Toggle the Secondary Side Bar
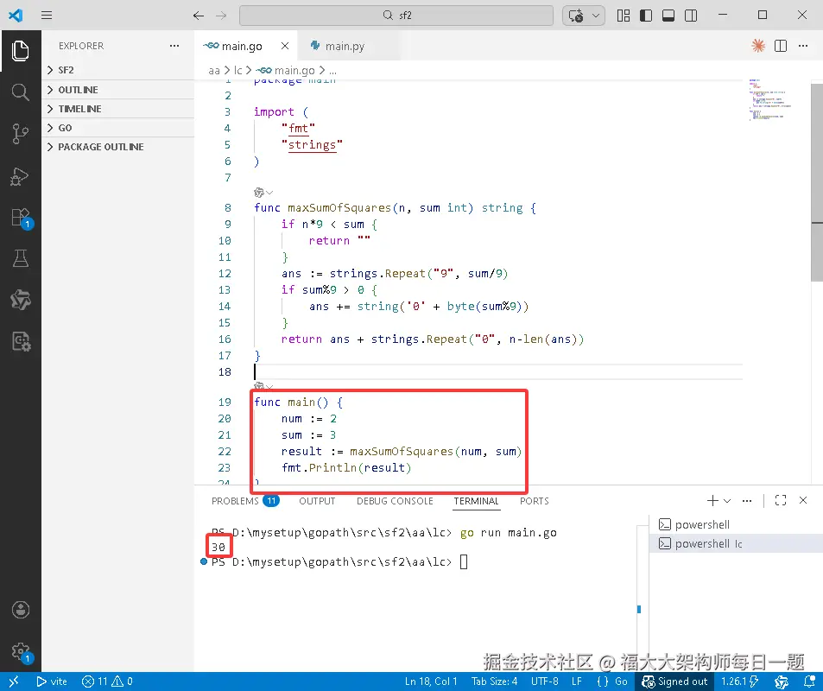The width and height of the screenshot is (823, 691). (691, 16)
